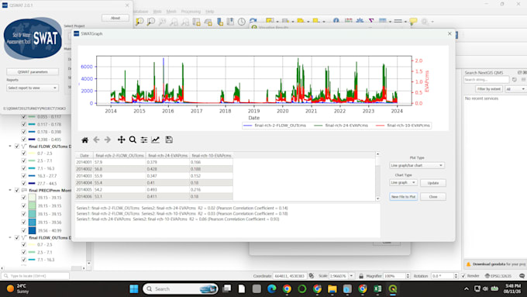Click the Type to locate search field
This screenshot has width=527, height=297.
[x=35, y=276]
